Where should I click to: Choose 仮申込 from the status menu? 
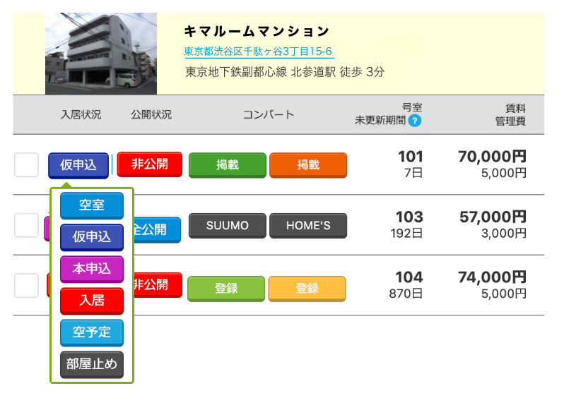click(92, 237)
